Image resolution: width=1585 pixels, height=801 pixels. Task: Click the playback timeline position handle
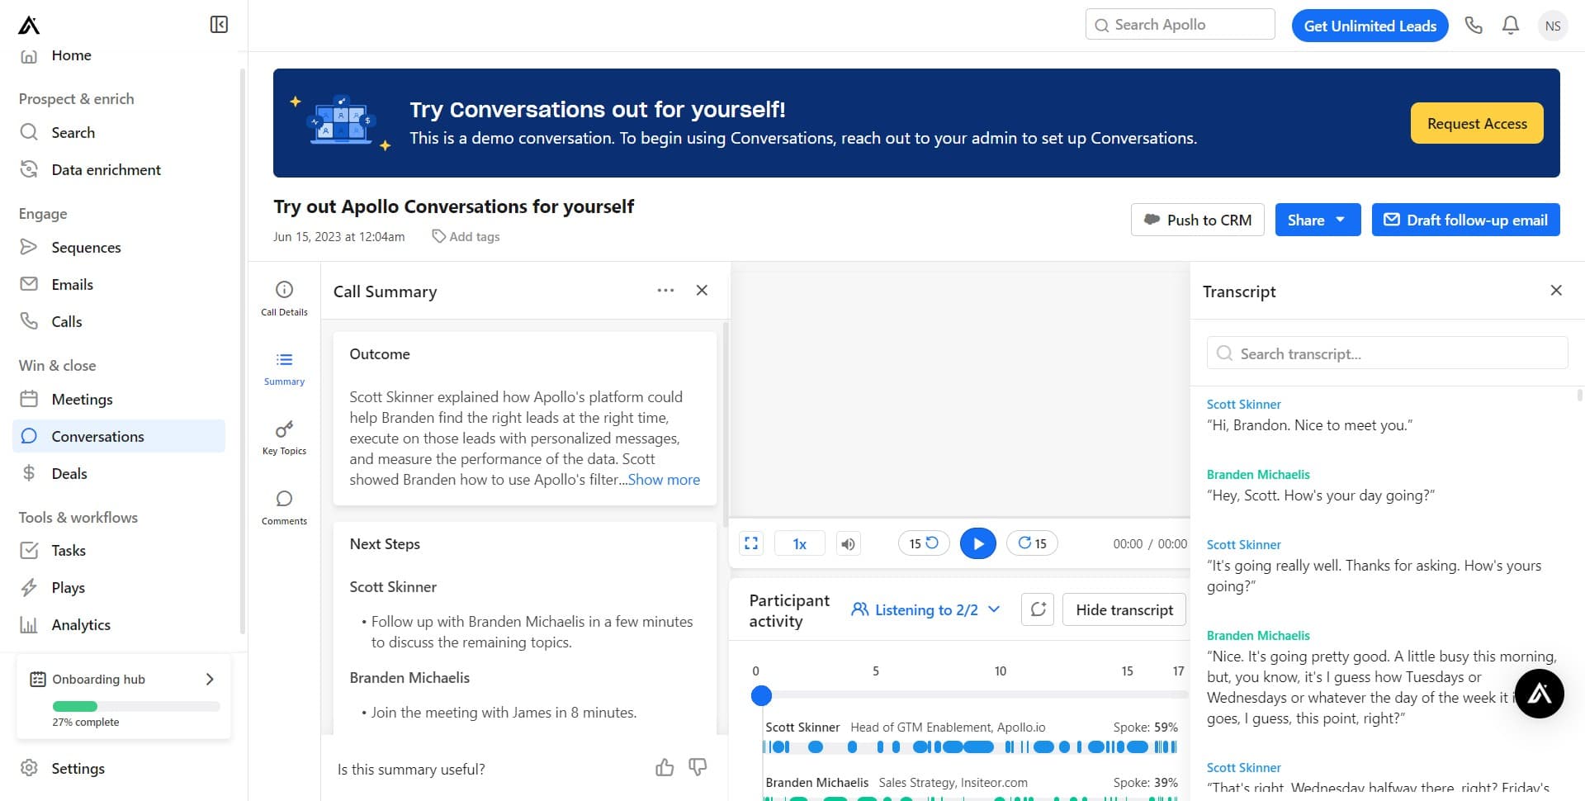(x=761, y=695)
